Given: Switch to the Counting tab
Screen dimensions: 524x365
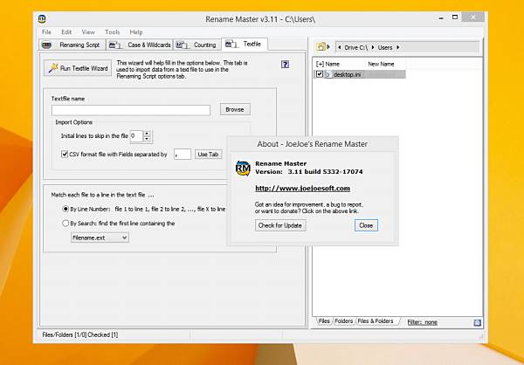Looking at the screenshot, I should (x=197, y=45).
